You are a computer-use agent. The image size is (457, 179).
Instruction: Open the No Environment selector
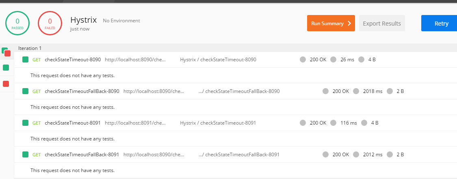(121, 21)
